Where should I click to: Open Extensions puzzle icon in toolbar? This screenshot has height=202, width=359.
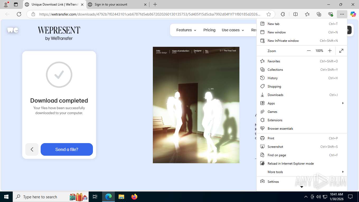point(283,14)
